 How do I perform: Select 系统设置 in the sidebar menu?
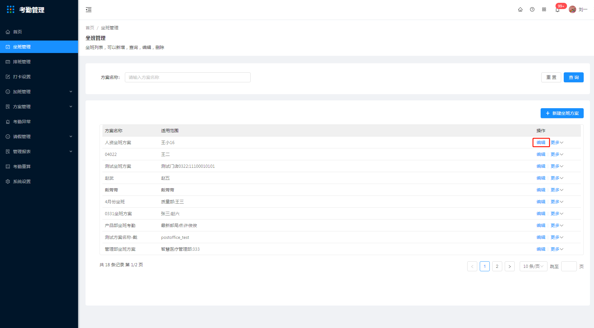[x=39, y=181]
